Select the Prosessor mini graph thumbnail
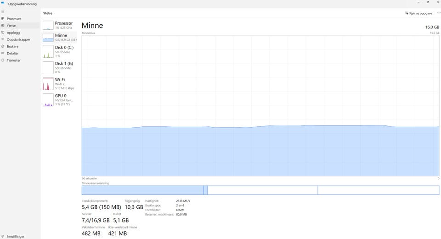This screenshot has height=239, width=441. [48, 25]
